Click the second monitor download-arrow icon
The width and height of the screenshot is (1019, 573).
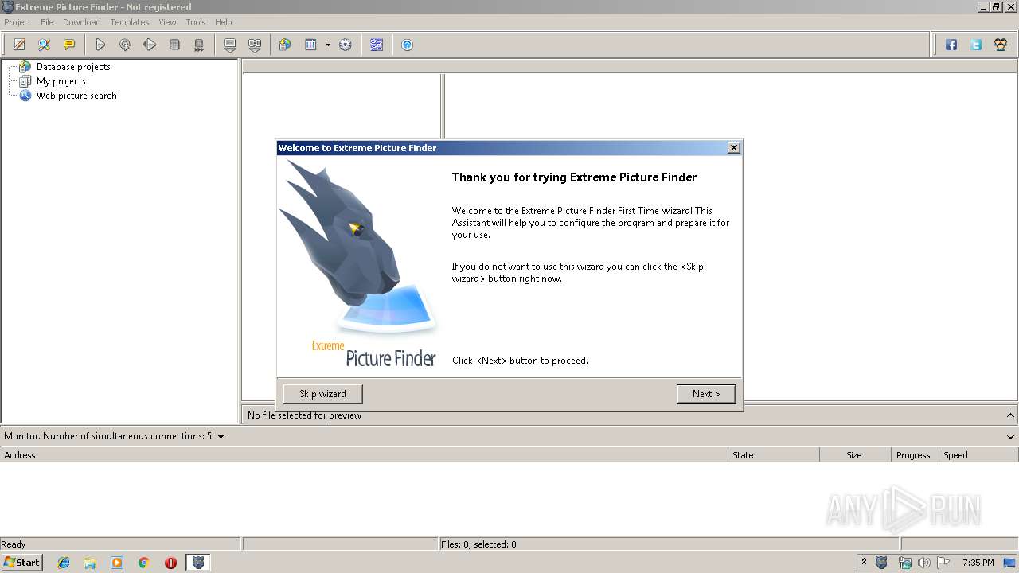tap(255, 45)
